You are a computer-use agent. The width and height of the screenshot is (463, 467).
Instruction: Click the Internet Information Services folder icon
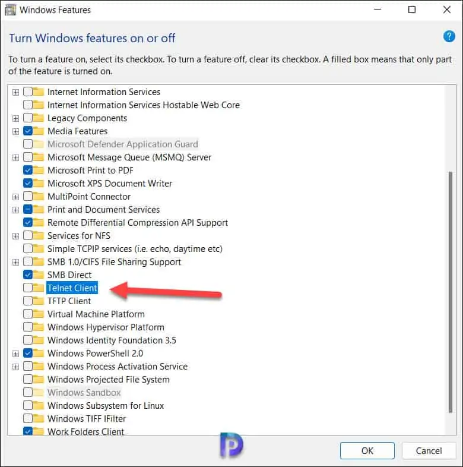point(39,91)
